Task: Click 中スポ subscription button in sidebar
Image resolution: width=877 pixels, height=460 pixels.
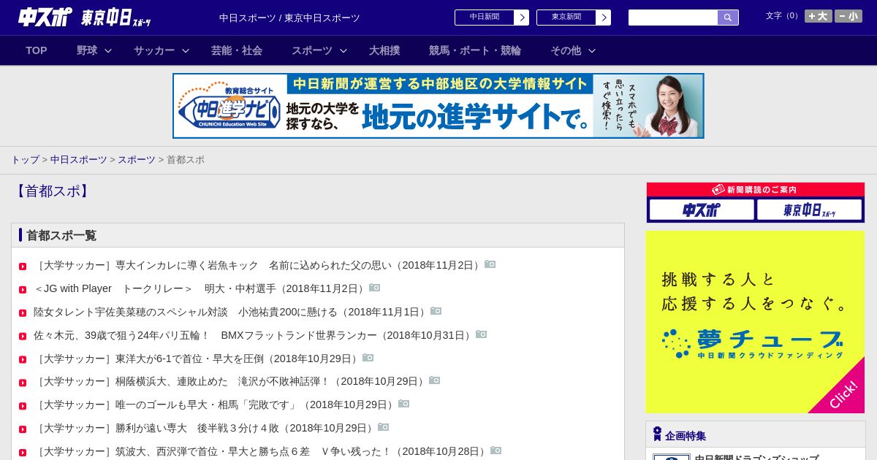Action: (702, 210)
